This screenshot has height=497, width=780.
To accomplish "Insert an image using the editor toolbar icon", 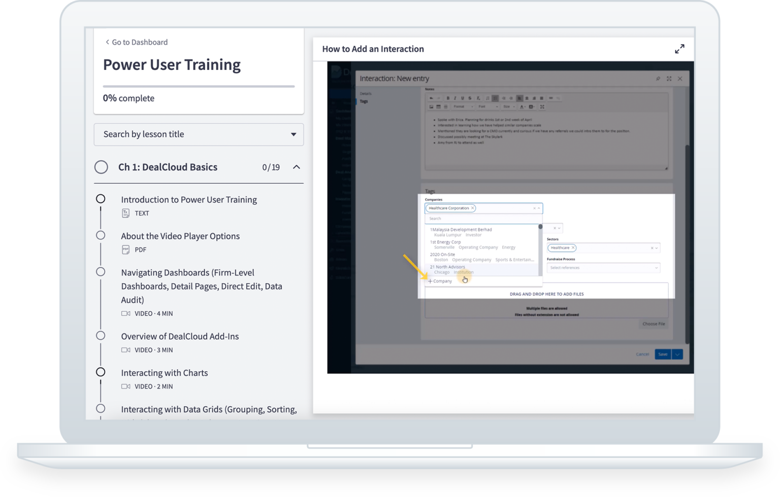I will pos(431,107).
